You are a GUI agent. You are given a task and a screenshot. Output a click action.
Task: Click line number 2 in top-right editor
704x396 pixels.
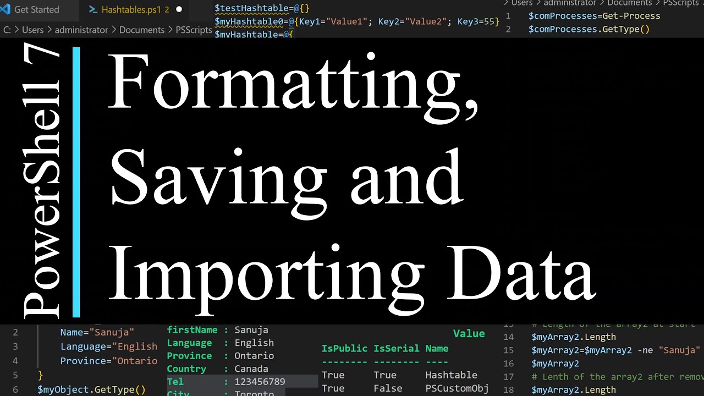[x=508, y=29]
